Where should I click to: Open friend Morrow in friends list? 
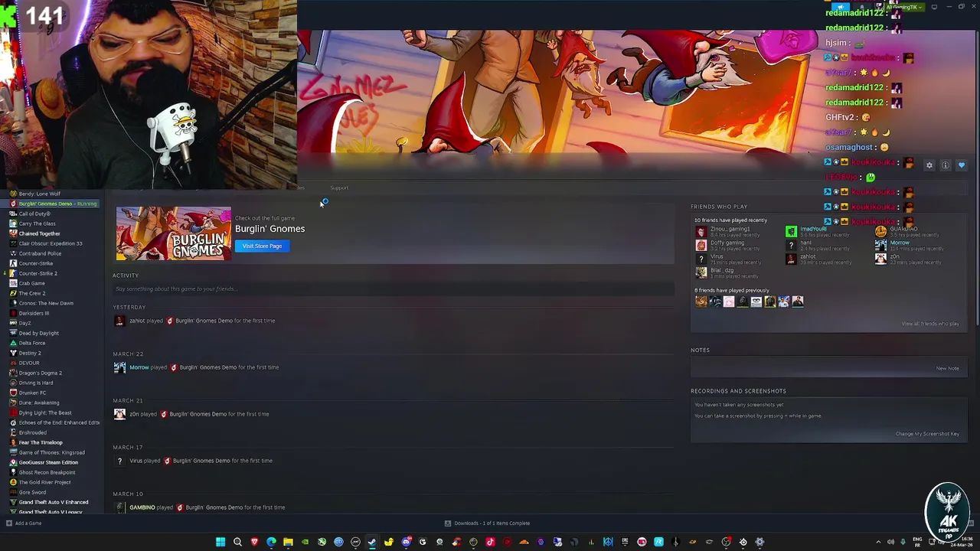point(900,243)
